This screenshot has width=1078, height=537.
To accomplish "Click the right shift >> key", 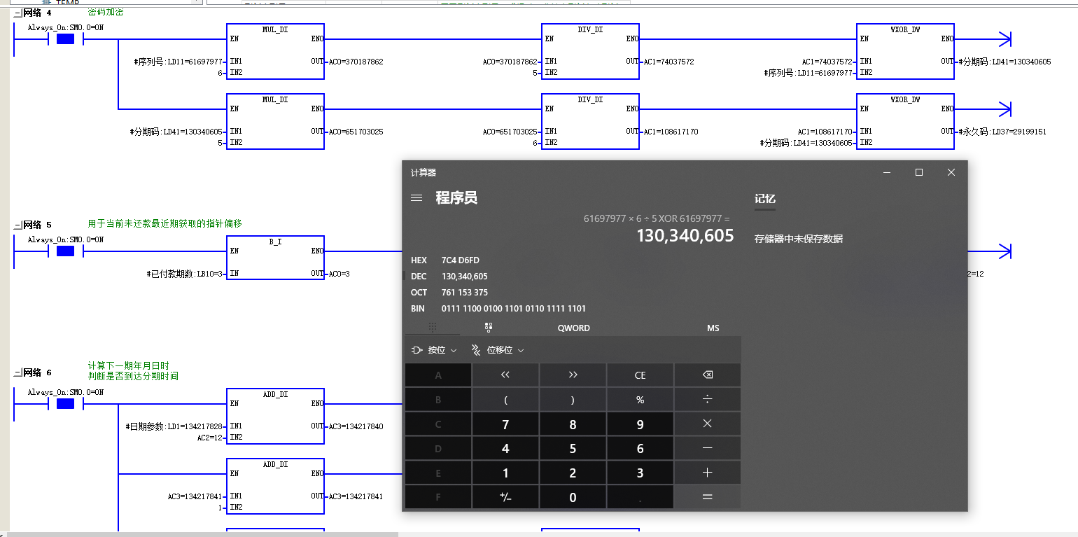I will (x=573, y=375).
